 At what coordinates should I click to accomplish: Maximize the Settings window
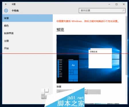116,4
